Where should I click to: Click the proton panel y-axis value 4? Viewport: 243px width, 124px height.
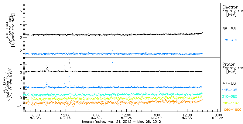point(20,64)
